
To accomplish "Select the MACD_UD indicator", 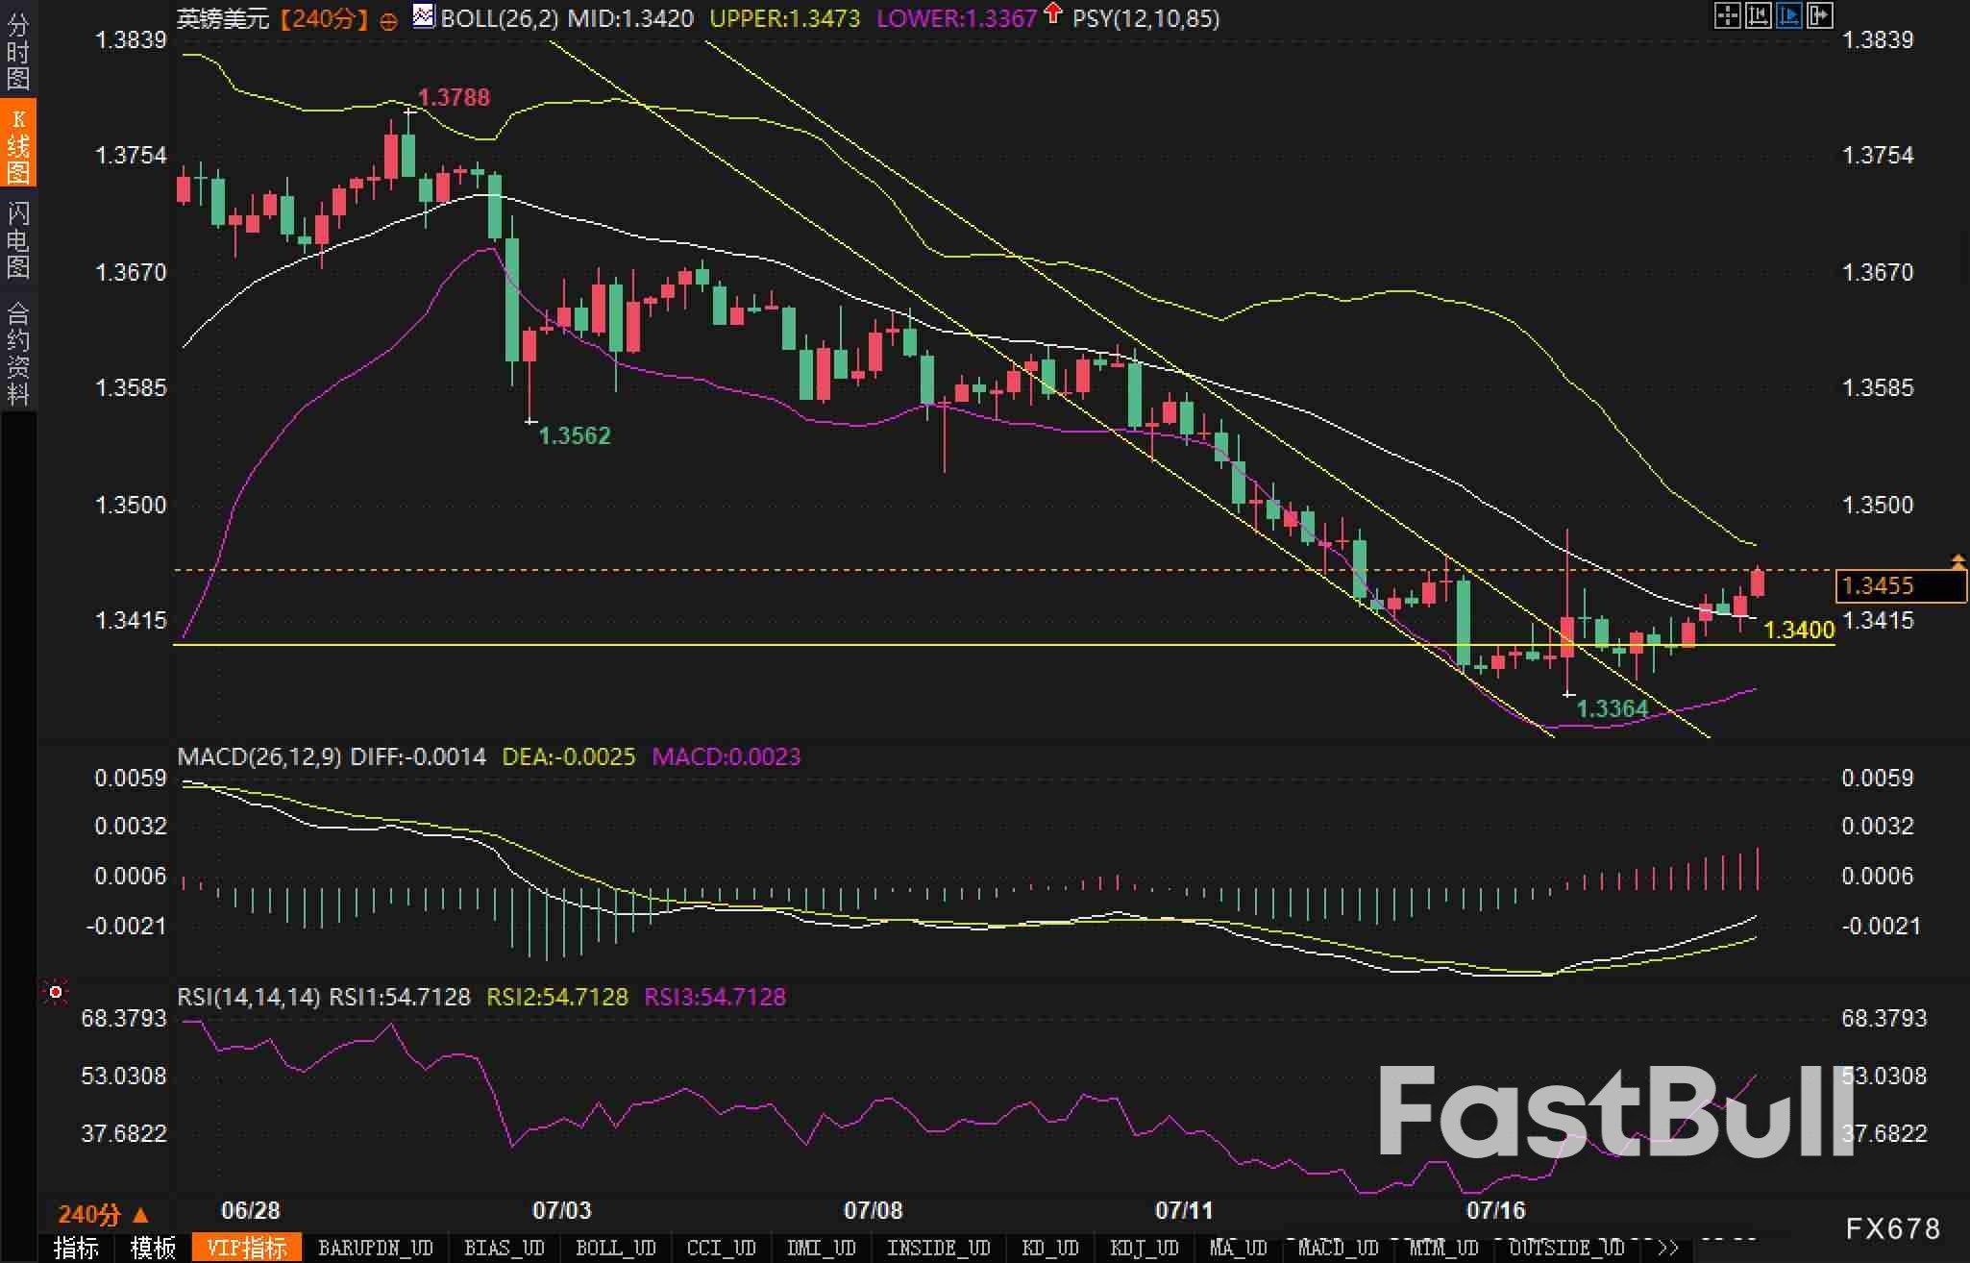I will [1337, 1248].
